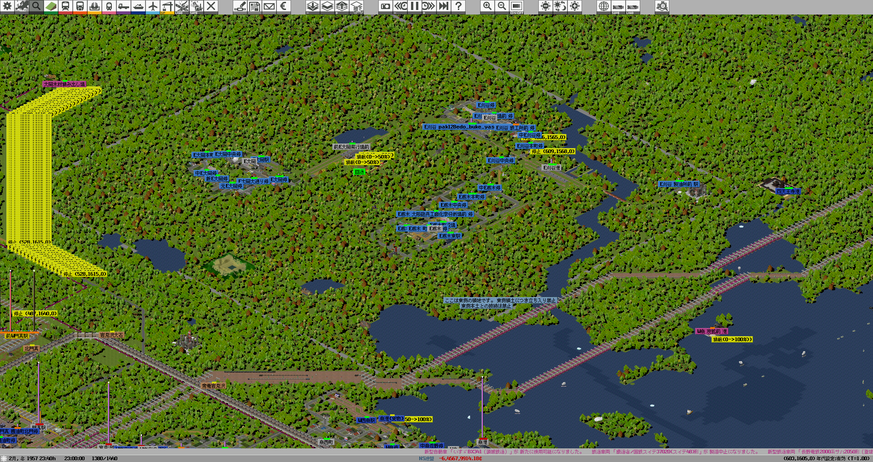Click the 四大王寺港 station label
This screenshot has width=873, height=462.
[x=788, y=191]
